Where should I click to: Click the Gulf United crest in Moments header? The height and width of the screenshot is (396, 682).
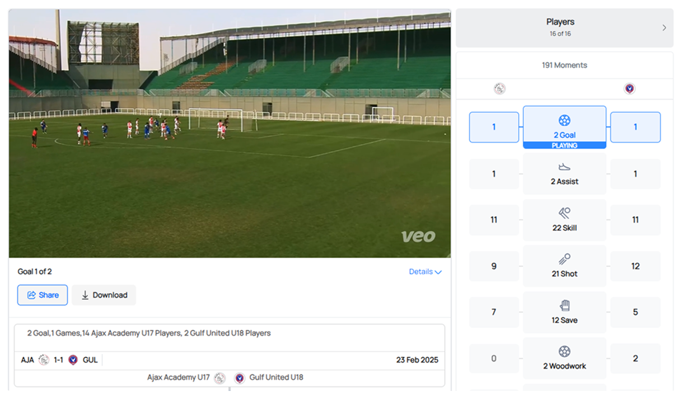[629, 88]
